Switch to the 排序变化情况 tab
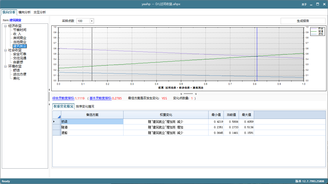Viewport: 328px width, 184px height. (x=85, y=106)
